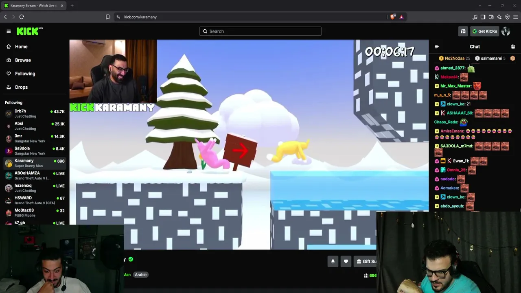Open the Leo AI sparkle icon
Screen dimensions: 521x293
[x=499, y=17]
